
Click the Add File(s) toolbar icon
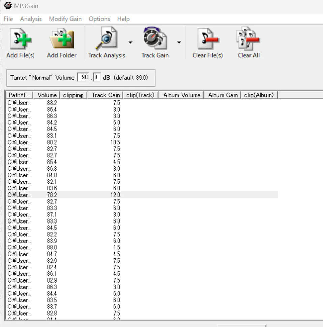click(21, 43)
